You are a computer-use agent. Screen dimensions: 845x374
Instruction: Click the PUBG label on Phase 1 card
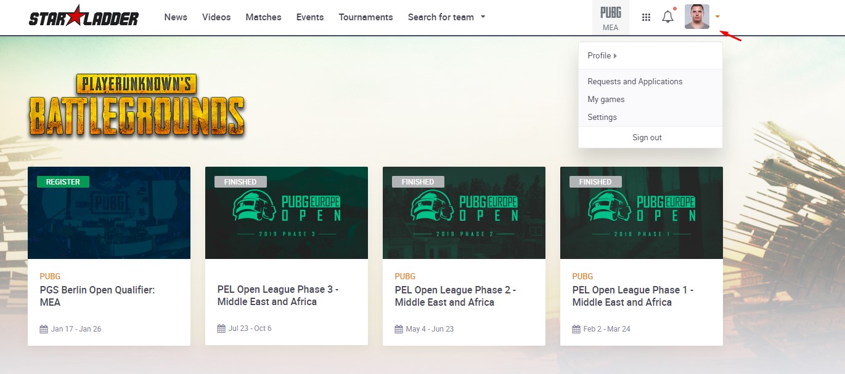coord(583,276)
